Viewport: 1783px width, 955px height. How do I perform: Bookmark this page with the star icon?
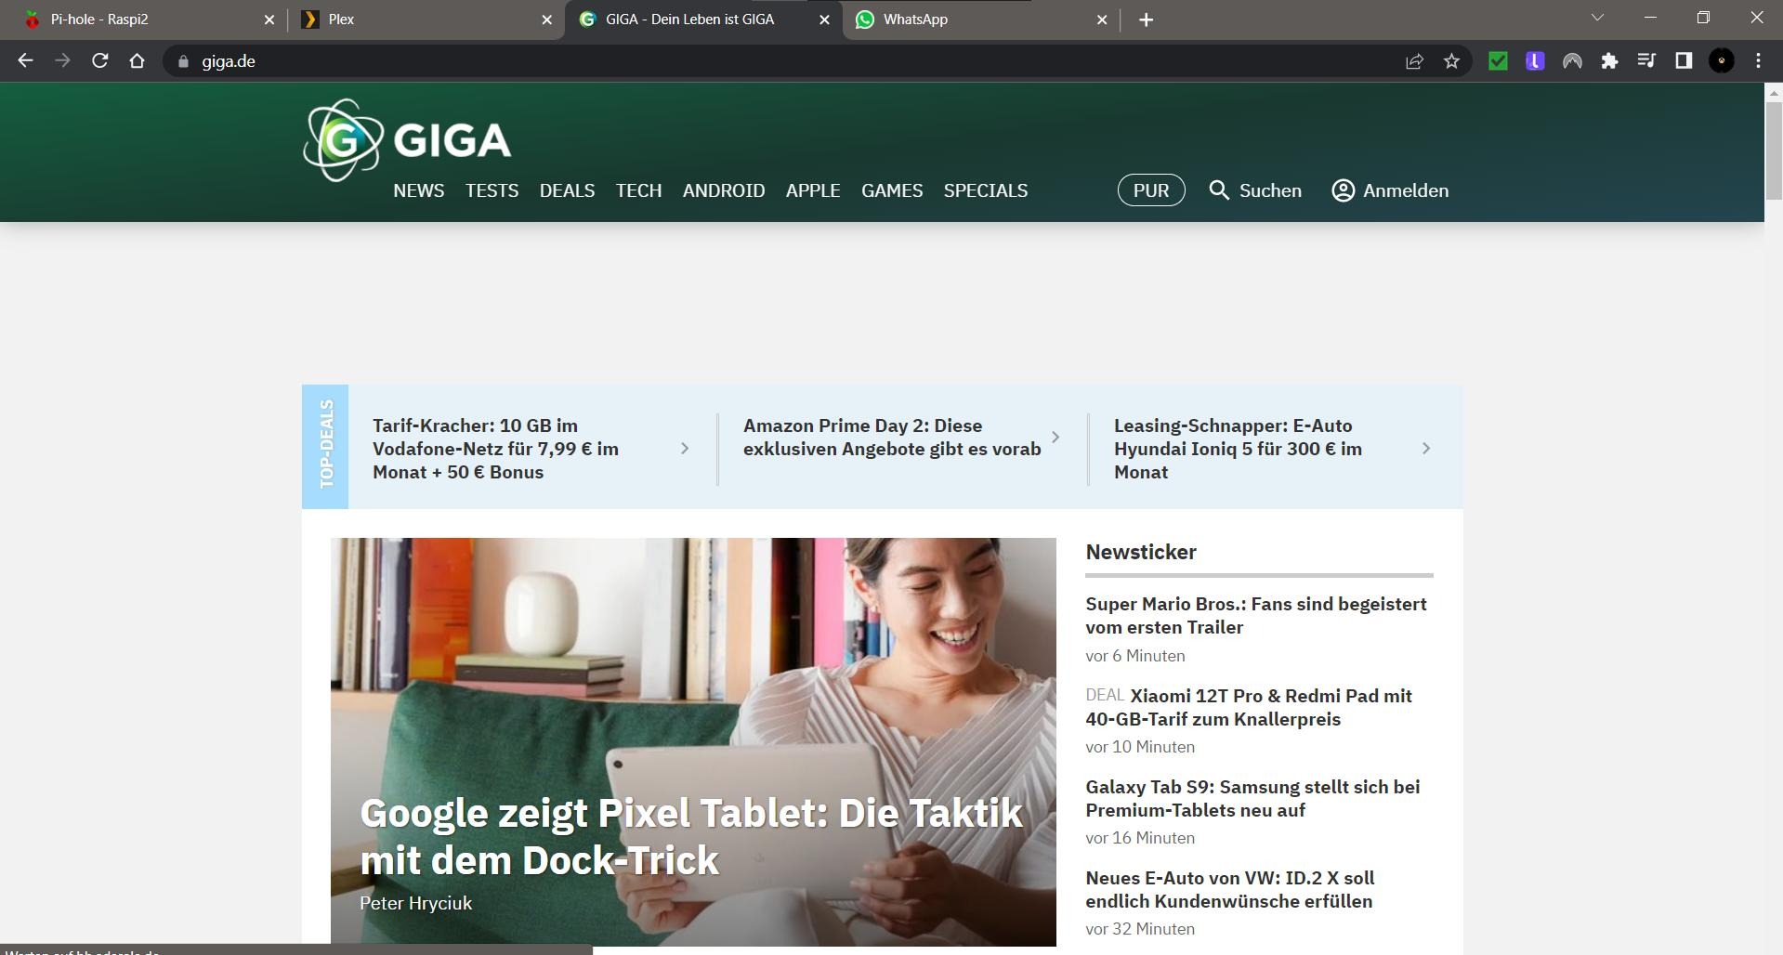[x=1451, y=61]
